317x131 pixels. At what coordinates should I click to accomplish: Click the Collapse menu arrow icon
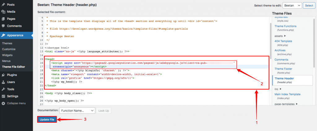click(x=3, y=103)
